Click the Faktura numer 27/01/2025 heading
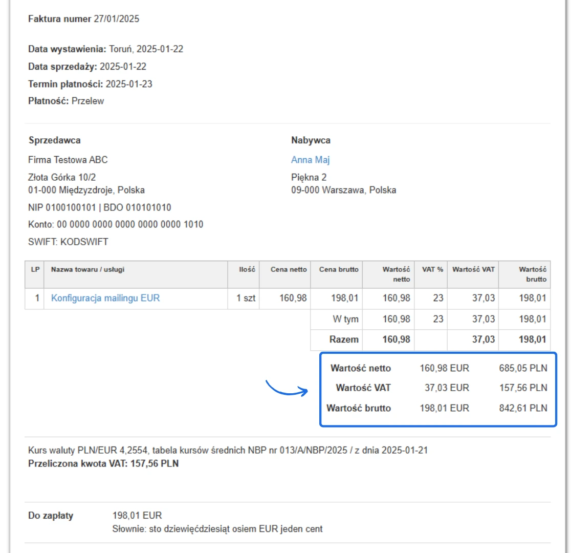Screen dimensions: 571x553 83,19
